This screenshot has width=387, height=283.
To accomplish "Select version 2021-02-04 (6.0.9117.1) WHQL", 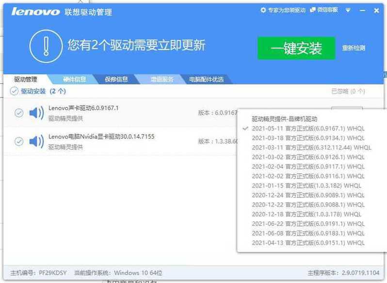I will (308, 166).
